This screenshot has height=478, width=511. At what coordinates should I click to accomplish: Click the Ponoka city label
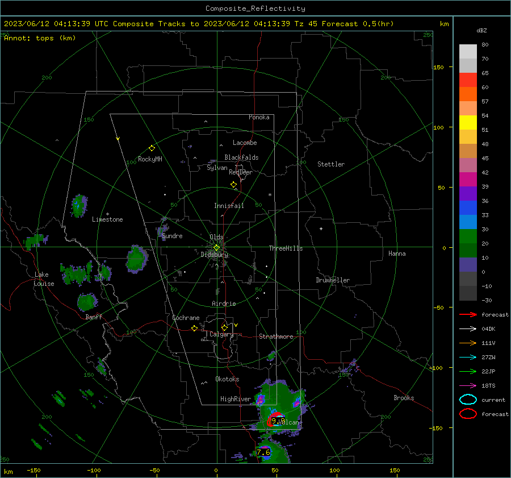pos(259,117)
